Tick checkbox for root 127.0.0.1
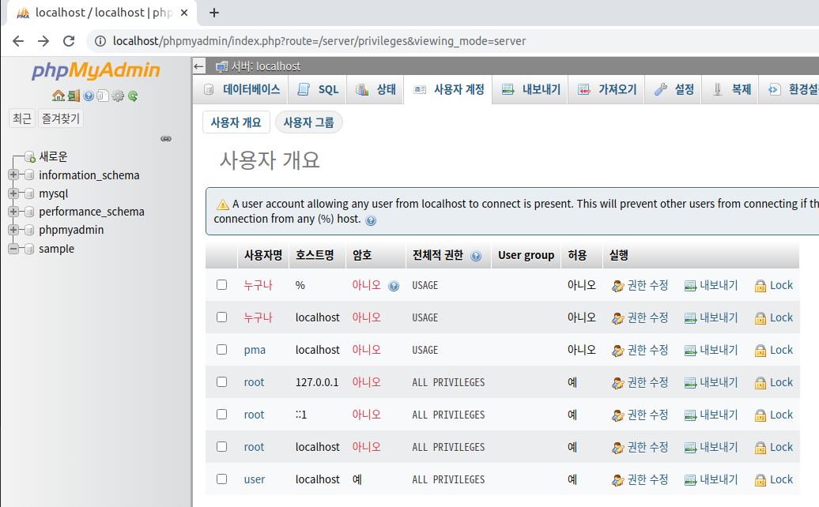Image resolution: width=819 pixels, height=507 pixels. tap(222, 381)
